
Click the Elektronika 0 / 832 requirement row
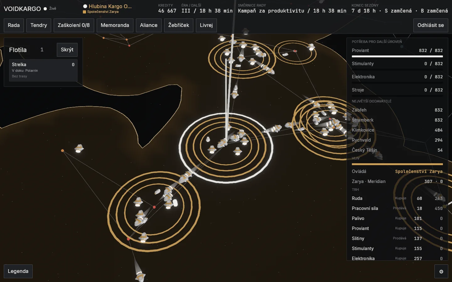pos(397,77)
